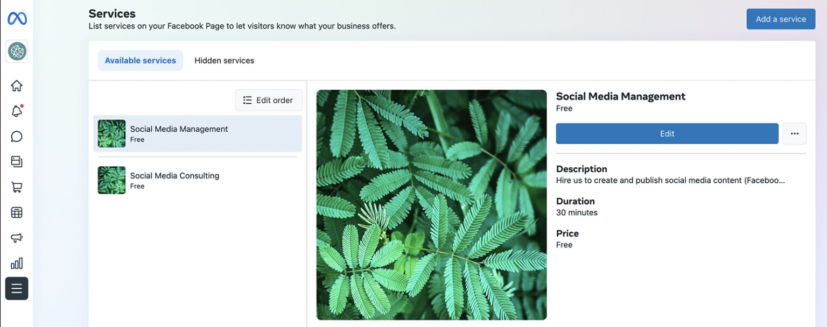Select the Social Media Consulting thumbnail image
The height and width of the screenshot is (327, 827).
coord(111,180)
